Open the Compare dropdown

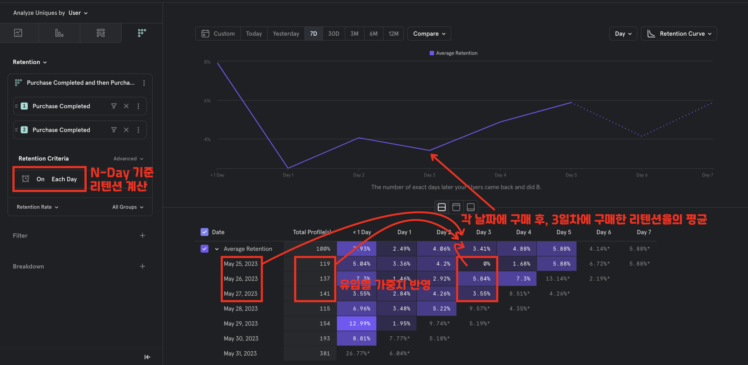click(429, 33)
